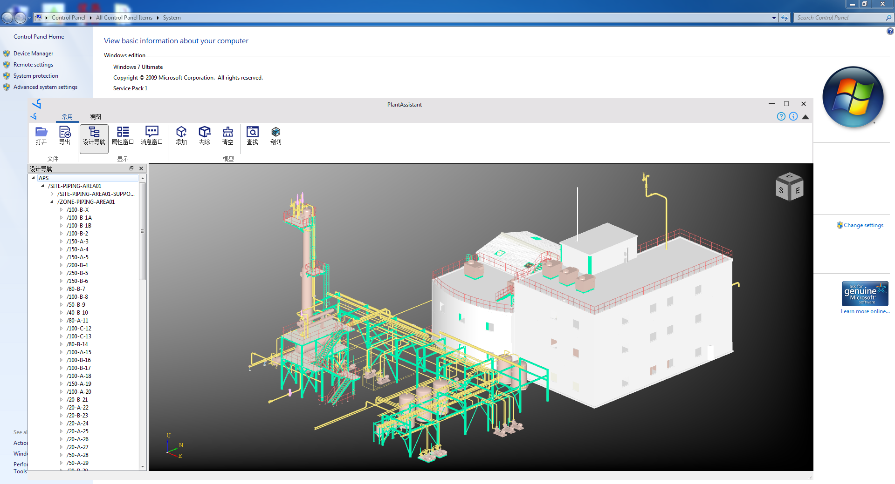Close the 设计导航 panel
The width and height of the screenshot is (895, 484).
[x=141, y=168]
